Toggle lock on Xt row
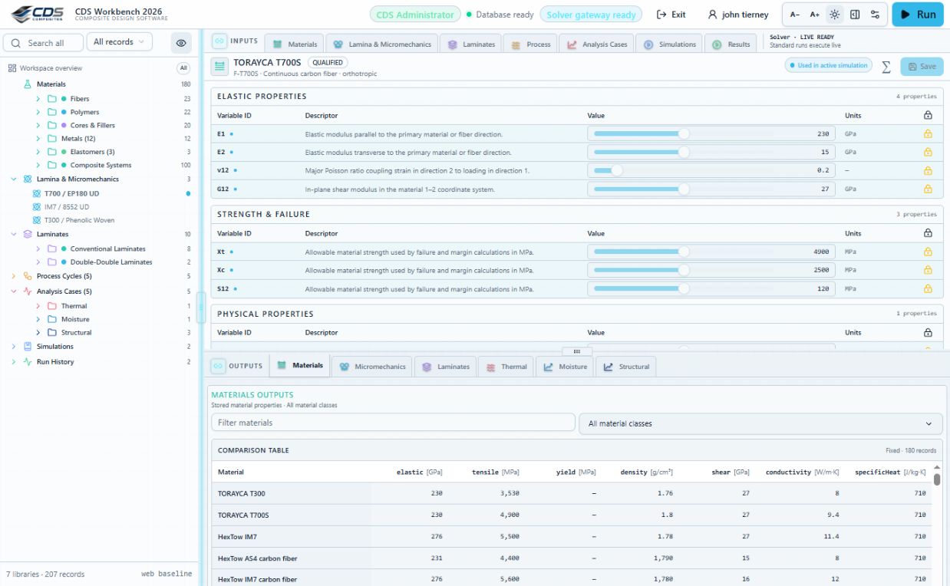This screenshot has width=950, height=586. (928, 252)
